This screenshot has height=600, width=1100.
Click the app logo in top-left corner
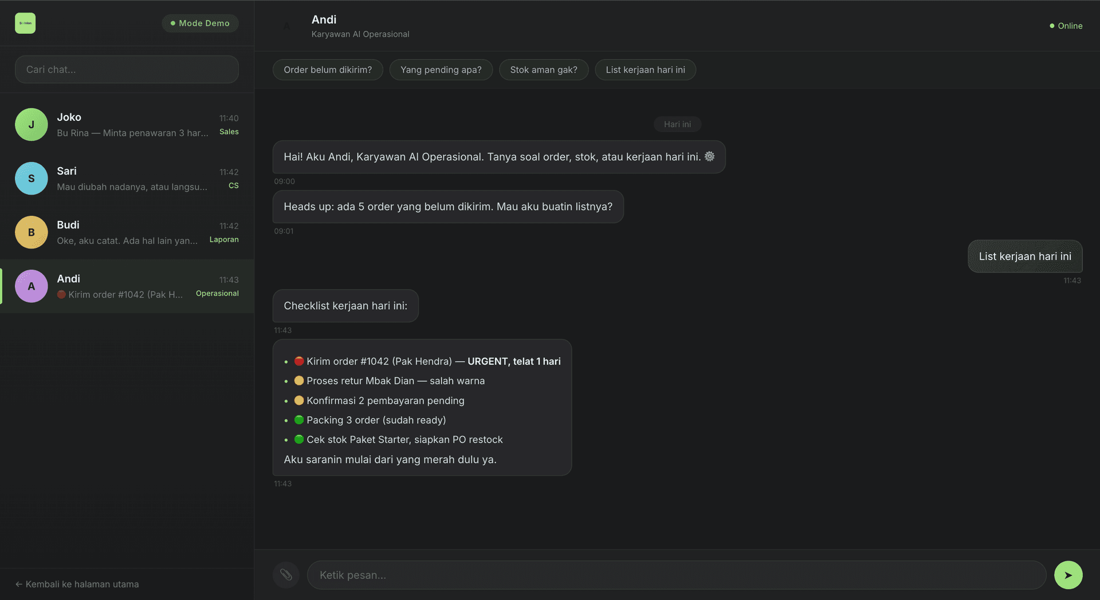pos(25,23)
